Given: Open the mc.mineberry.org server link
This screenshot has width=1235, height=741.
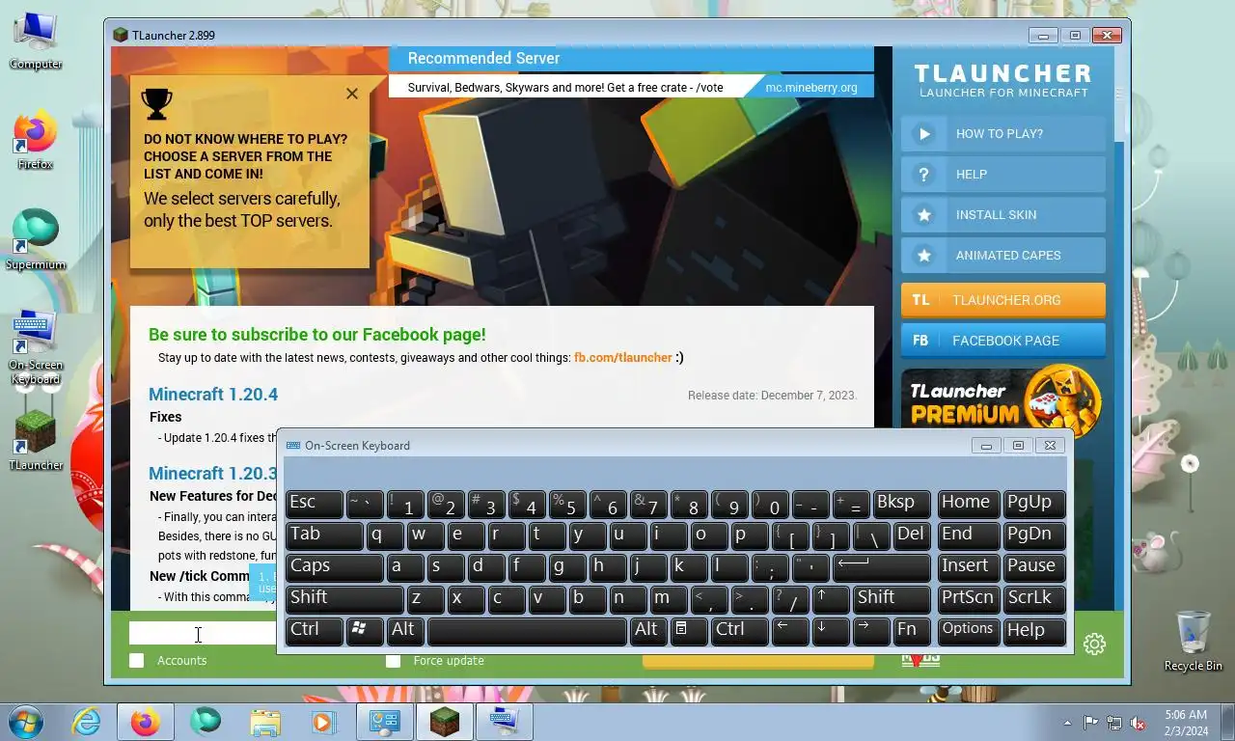Looking at the screenshot, I should click(x=811, y=87).
